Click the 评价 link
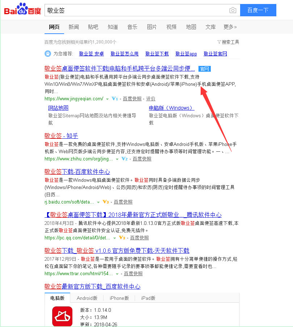This screenshot has width=293, height=327. coord(151,98)
